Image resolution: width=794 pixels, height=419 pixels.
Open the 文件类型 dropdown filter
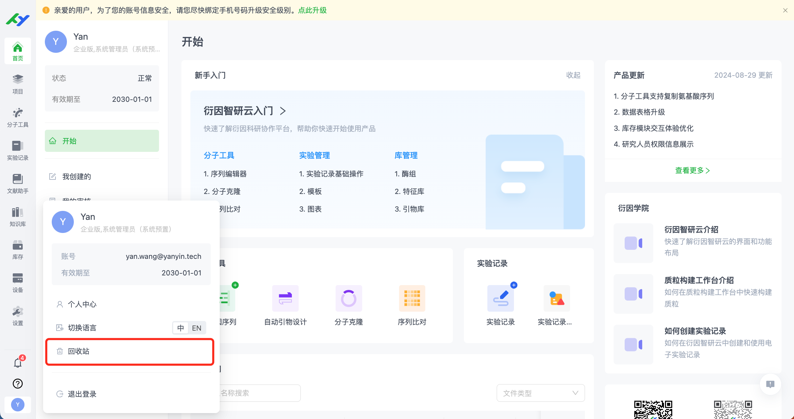coord(540,393)
